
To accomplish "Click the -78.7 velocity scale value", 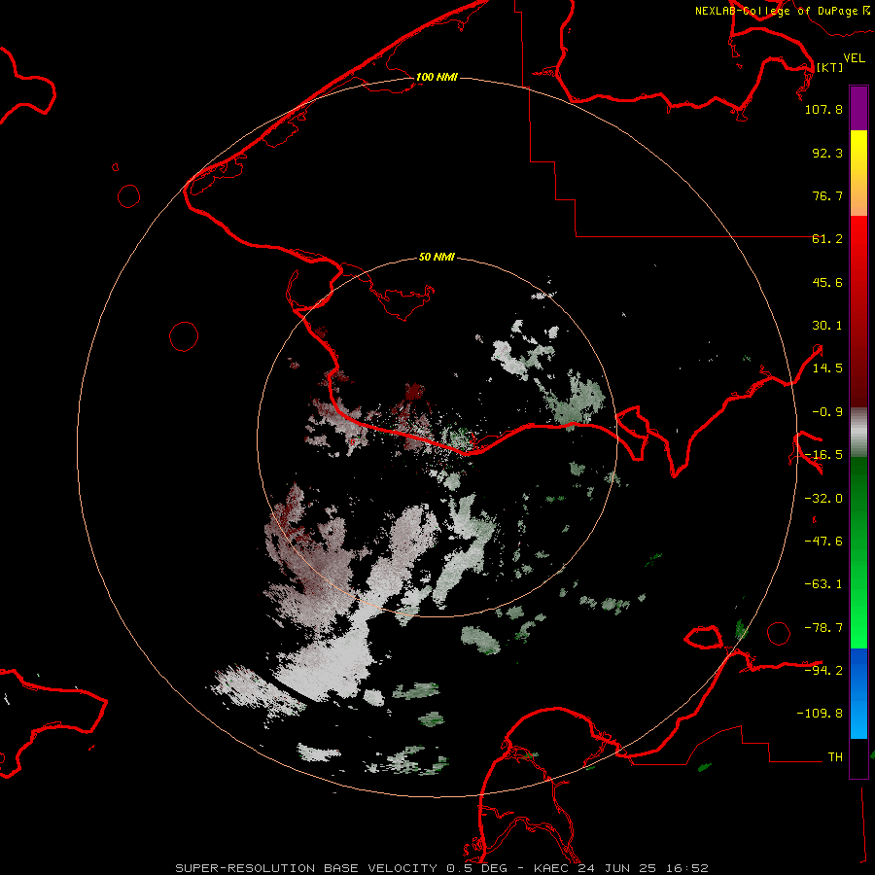I will tap(823, 628).
